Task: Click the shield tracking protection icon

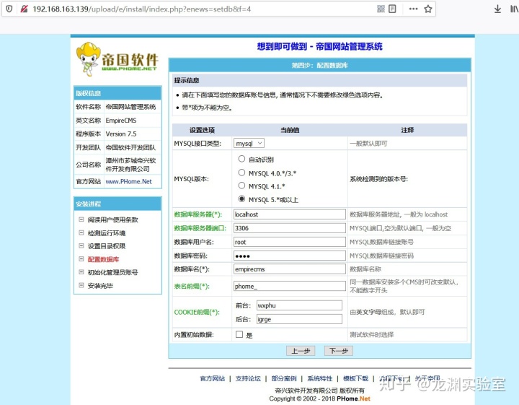Action: pyautogui.click(x=9, y=9)
